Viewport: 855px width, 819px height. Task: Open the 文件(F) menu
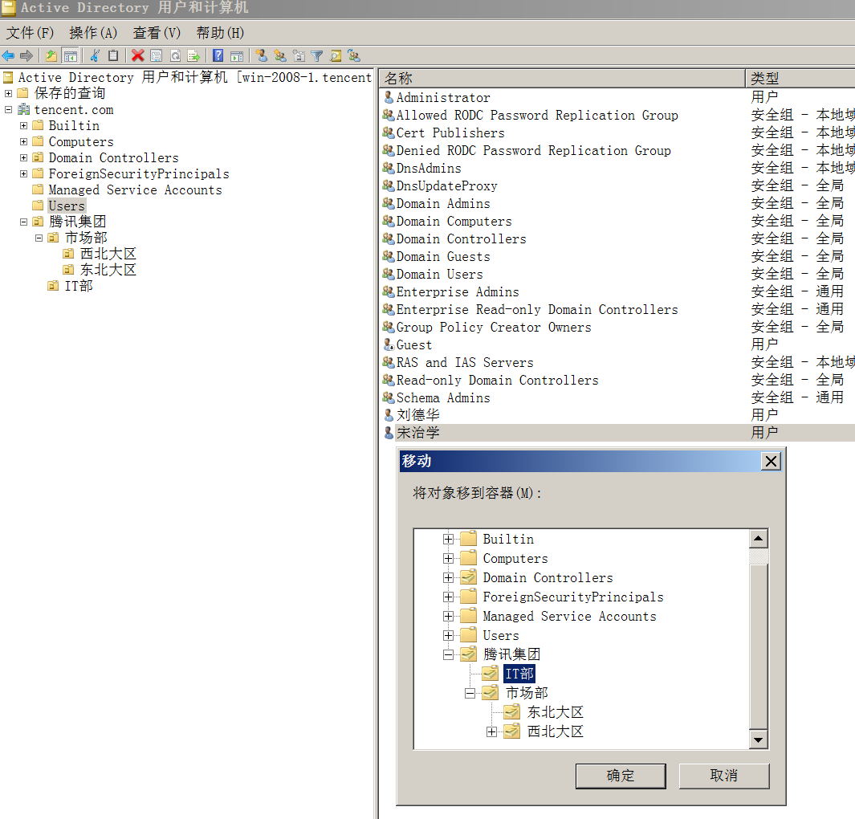tap(30, 33)
